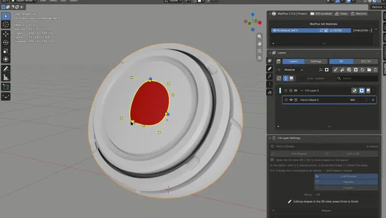The height and width of the screenshot is (218, 386).
Task: Click the mask square icon beside magic wand
Action: pos(327,69)
